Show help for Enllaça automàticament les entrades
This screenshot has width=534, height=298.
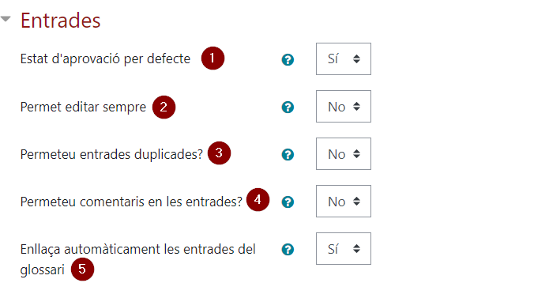(288, 249)
